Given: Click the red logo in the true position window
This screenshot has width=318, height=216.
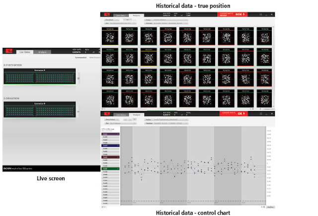Looking at the screenshot, I should (x=107, y=14).
